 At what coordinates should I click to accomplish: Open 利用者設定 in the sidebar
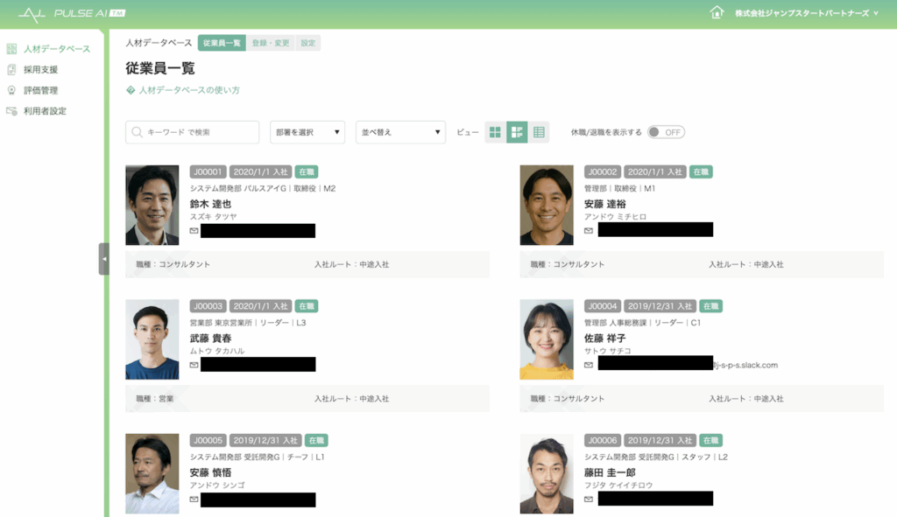click(45, 111)
